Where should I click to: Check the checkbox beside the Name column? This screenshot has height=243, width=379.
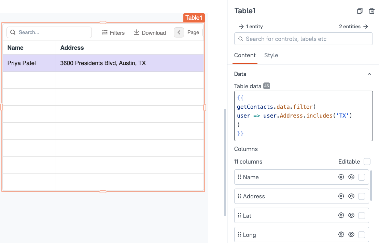click(362, 177)
